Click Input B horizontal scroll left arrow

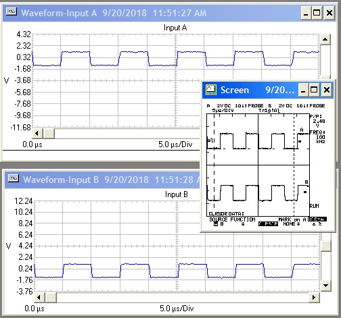39,297
